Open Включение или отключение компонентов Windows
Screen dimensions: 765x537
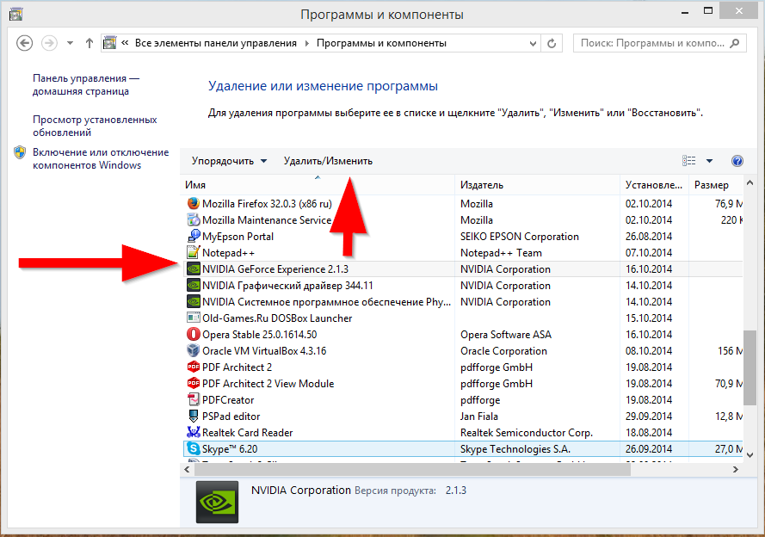pyautogui.click(x=101, y=159)
